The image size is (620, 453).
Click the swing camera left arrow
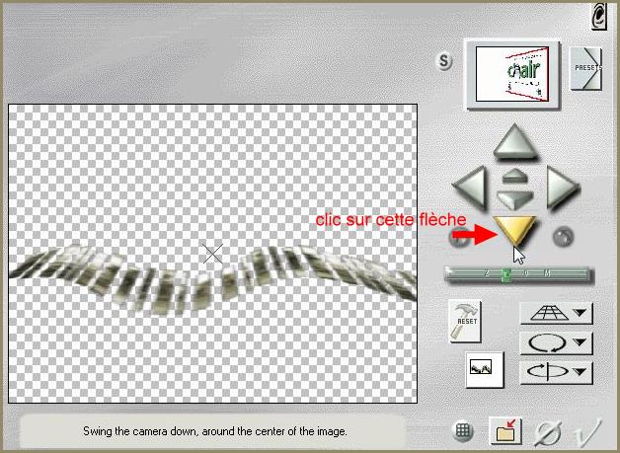pyautogui.click(x=470, y=186)
